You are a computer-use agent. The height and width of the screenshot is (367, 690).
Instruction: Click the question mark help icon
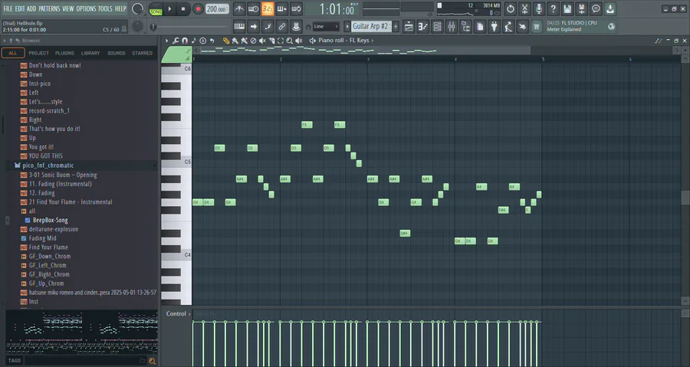[553, 8]
